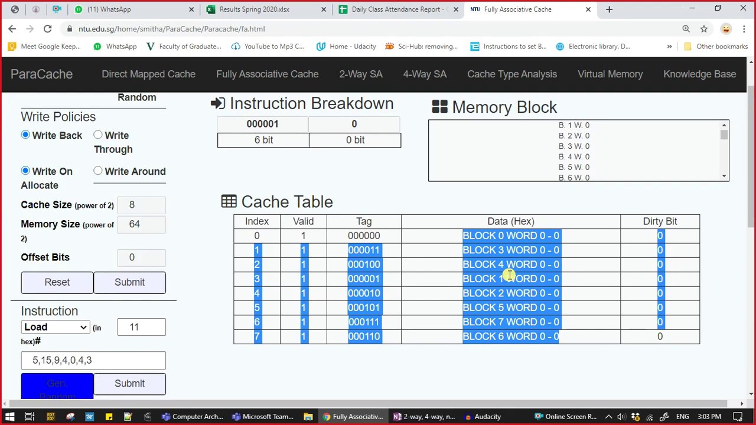Open the Virtual Memory page
Viewport: 756px width, 425px height.
click(x=610, y=74)
